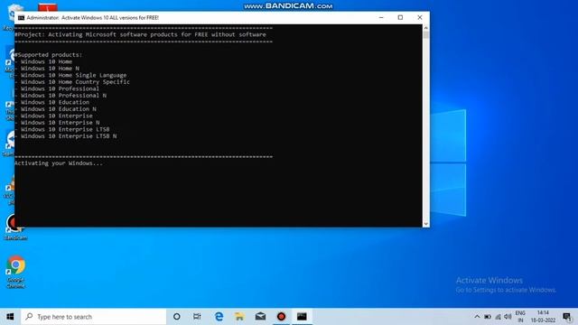Open the volume control tray icon
This screenshot has height=325, width=578.
508,317
